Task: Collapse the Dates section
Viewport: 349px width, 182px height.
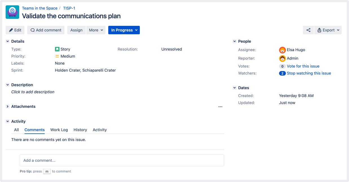Action: [235, 88]
